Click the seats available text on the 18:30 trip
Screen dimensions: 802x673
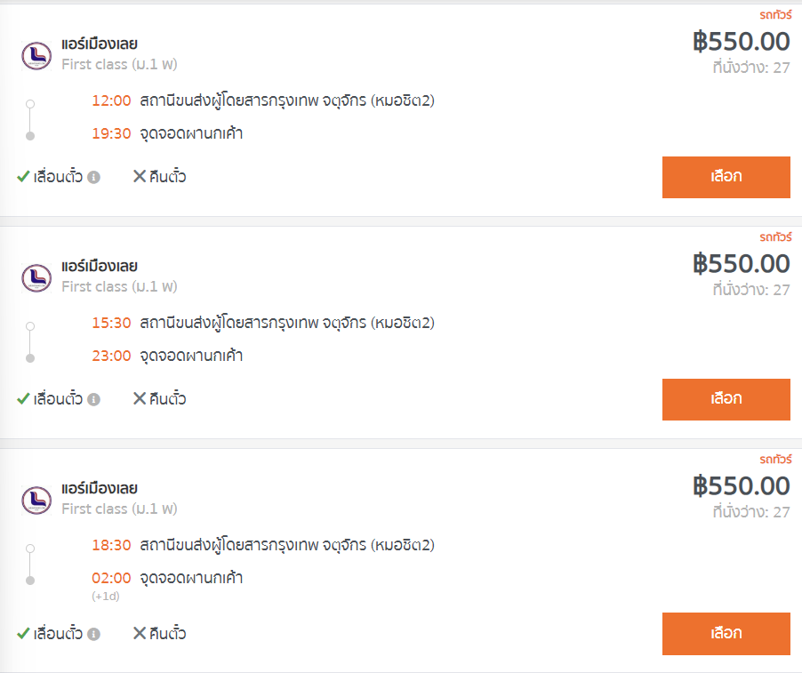point(750,512)
